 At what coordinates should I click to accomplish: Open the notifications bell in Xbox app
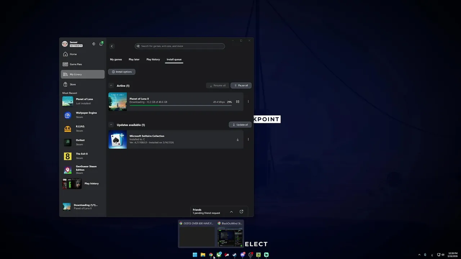pos(101,44)
